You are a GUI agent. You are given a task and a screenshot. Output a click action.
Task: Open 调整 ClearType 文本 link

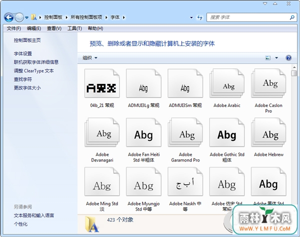pos(33,71)
